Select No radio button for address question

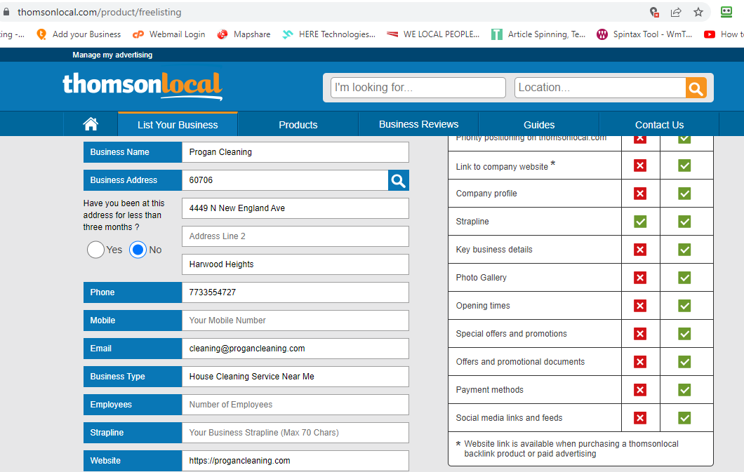click(x=138, y=250)
